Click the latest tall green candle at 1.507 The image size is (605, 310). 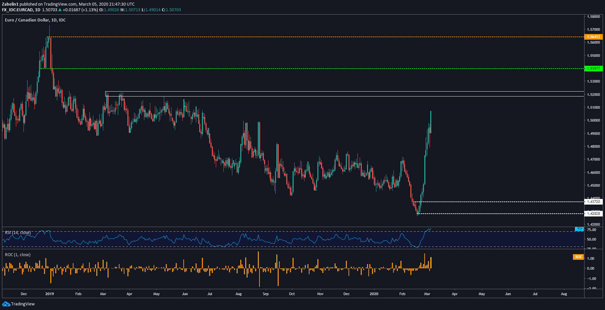(x=430, y=122)
